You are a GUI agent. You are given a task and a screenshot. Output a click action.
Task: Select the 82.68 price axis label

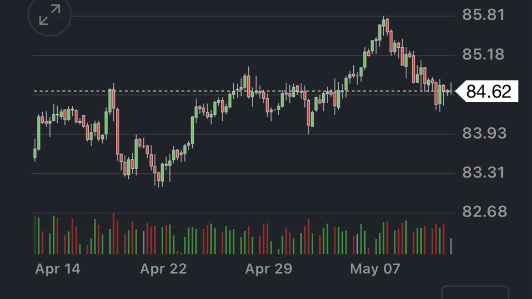(483, 211)
